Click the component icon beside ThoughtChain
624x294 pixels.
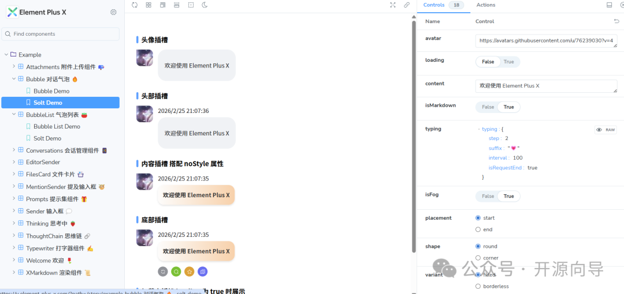coord(21,236)
